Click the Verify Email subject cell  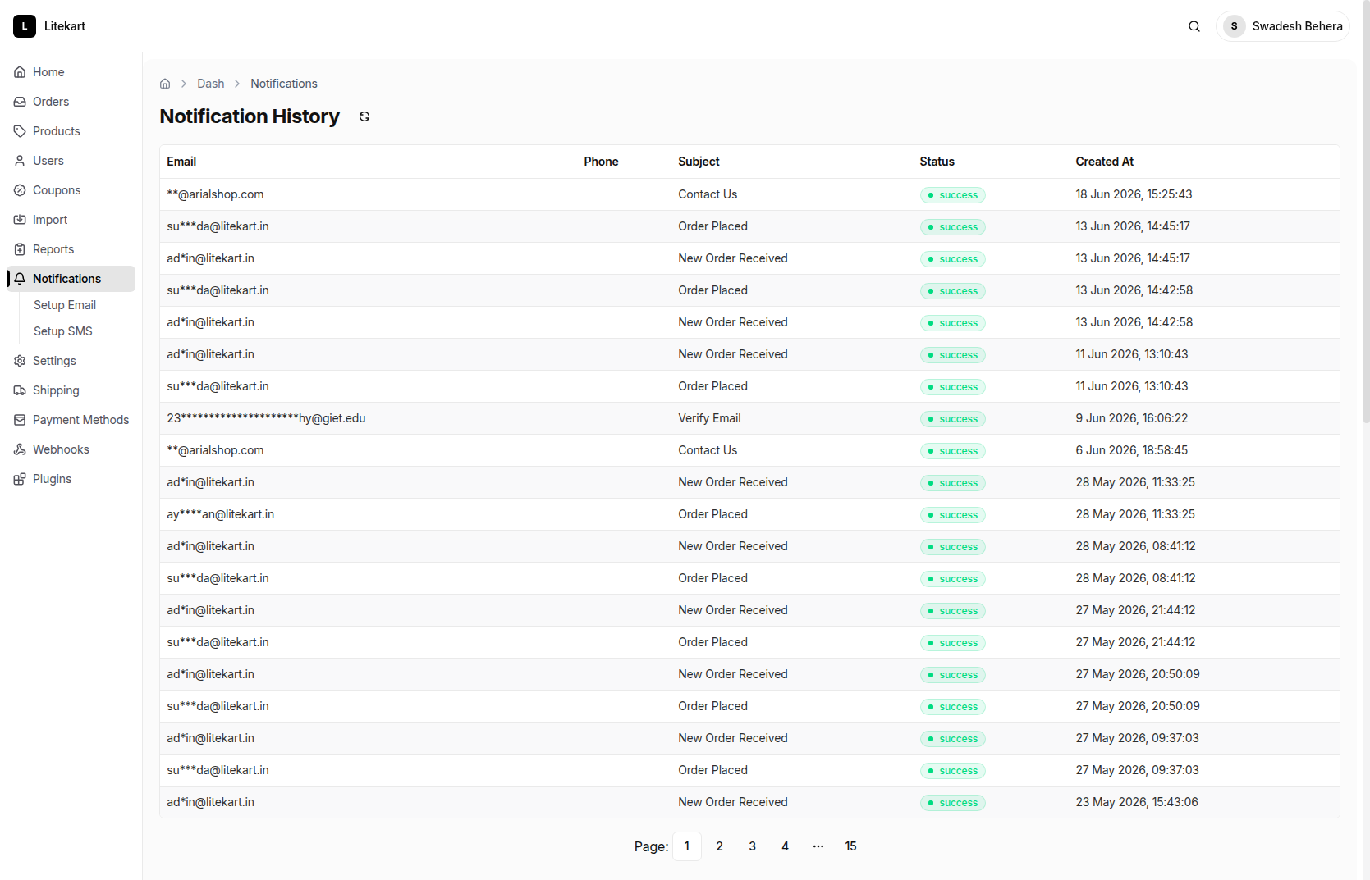pyautogui.click(x=709, y=418)
